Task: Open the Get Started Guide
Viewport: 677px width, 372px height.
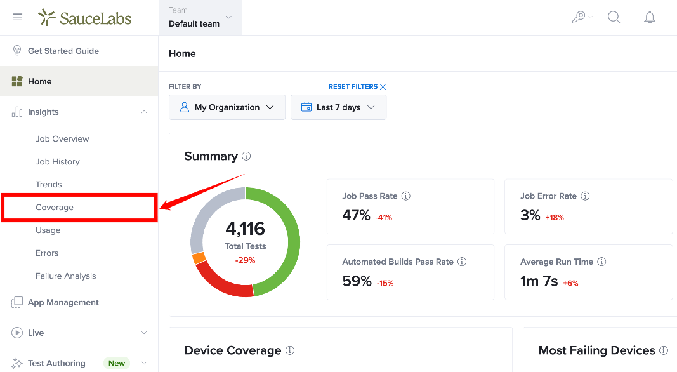Action: point(63,51)
